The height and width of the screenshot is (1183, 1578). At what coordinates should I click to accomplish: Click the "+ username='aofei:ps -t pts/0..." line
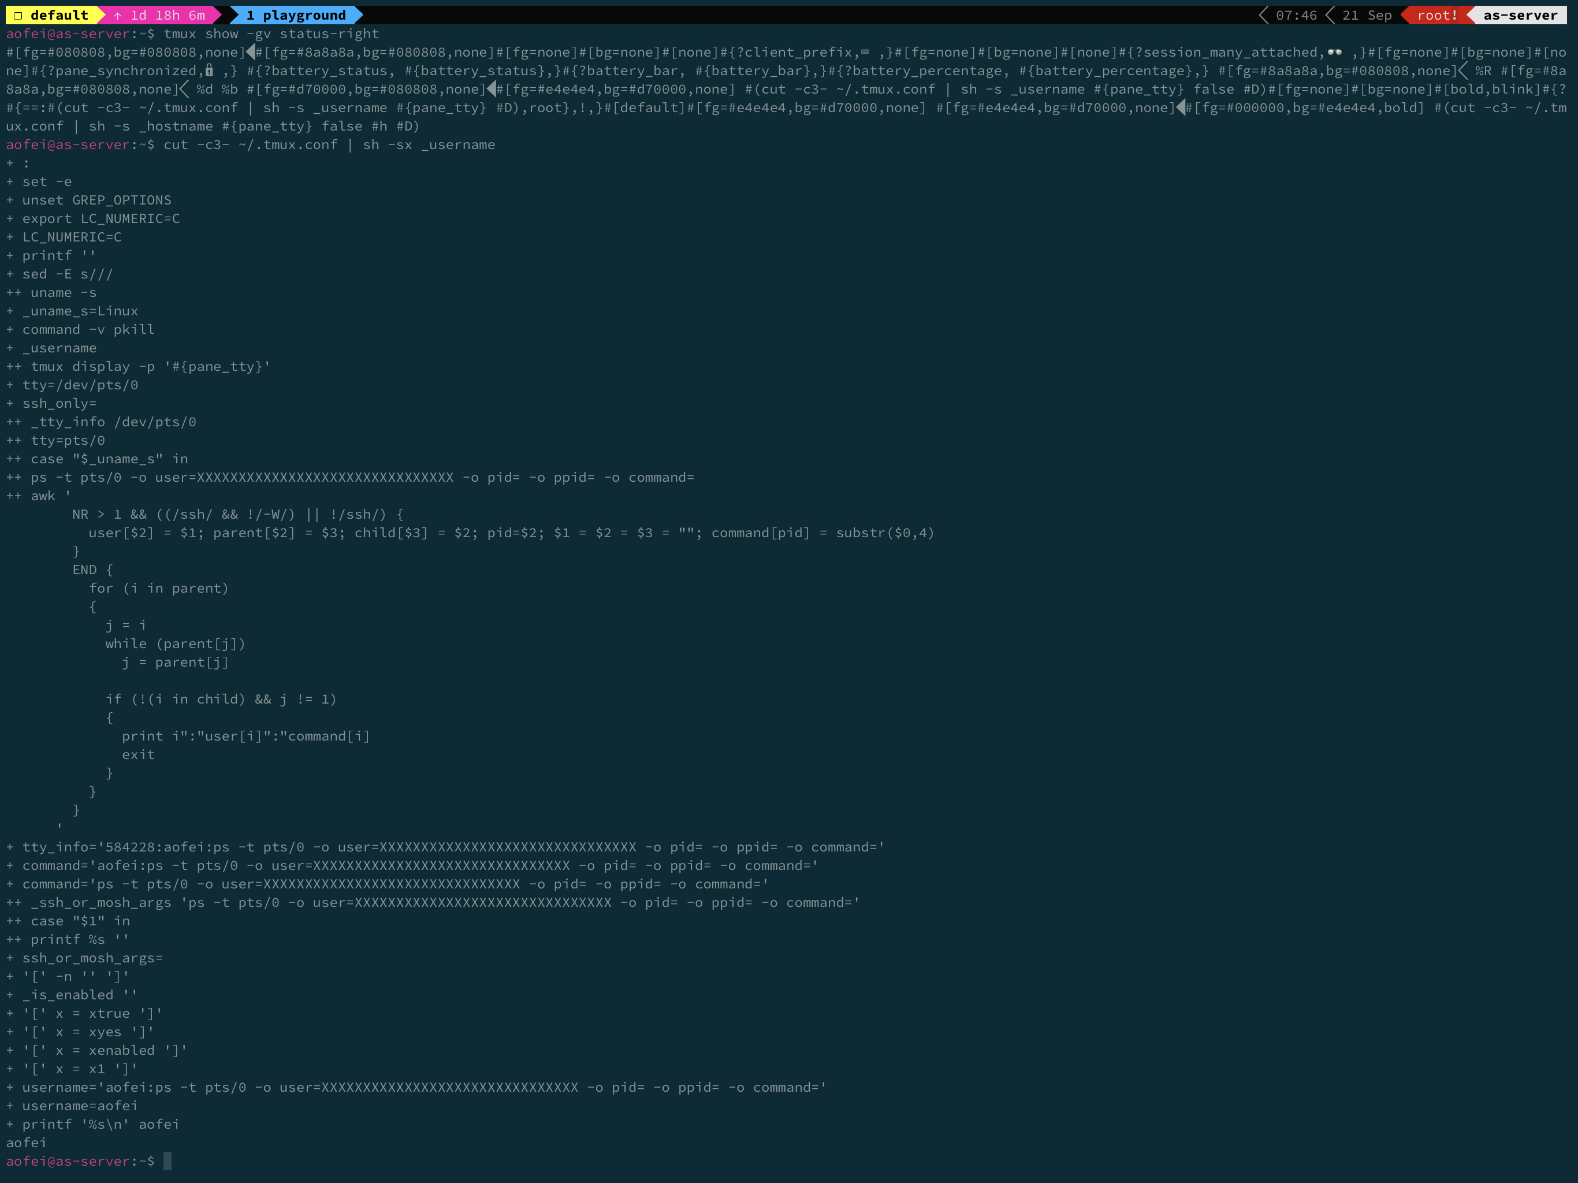click(416, 1088)
